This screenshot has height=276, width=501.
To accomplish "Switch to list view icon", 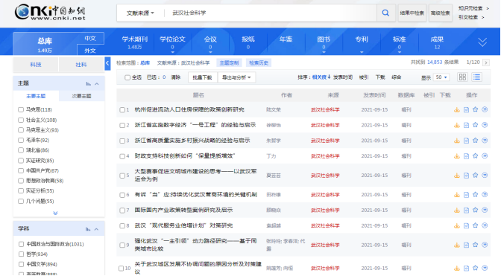I will point(476,77).
